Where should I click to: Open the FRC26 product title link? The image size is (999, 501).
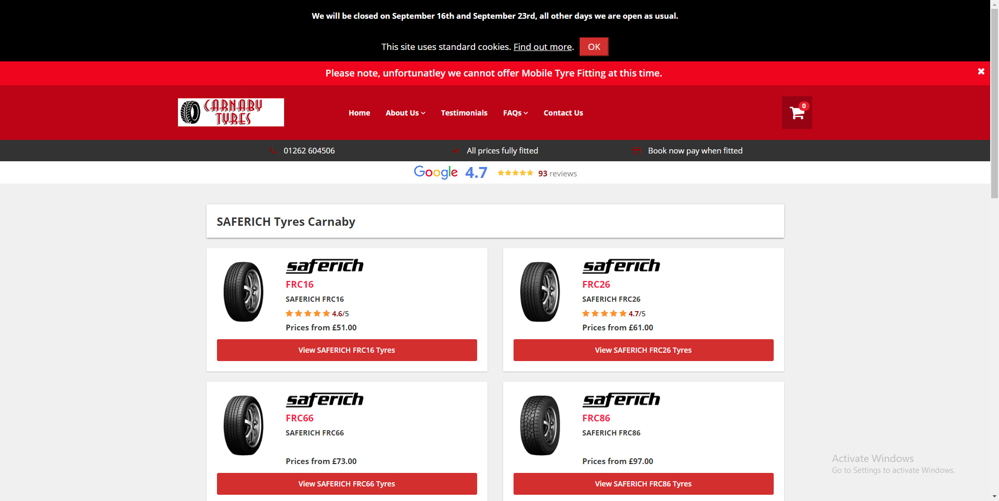(596, 285)
